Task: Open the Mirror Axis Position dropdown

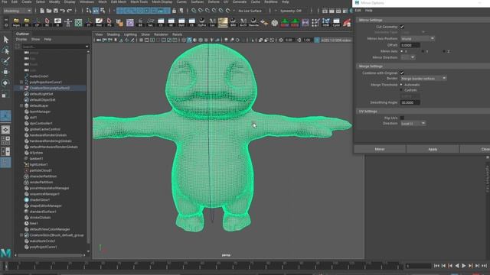Action: pos(417,39)
